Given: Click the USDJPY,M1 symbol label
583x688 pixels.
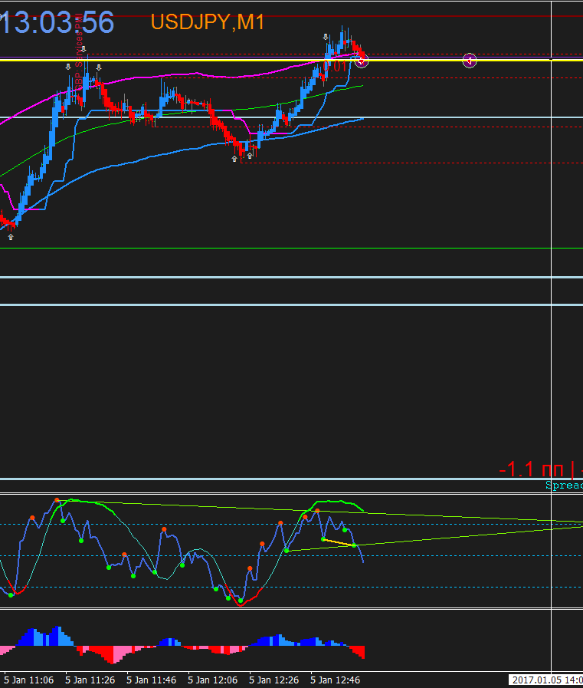Looking at the screenshot, I should tap(208, 21).
